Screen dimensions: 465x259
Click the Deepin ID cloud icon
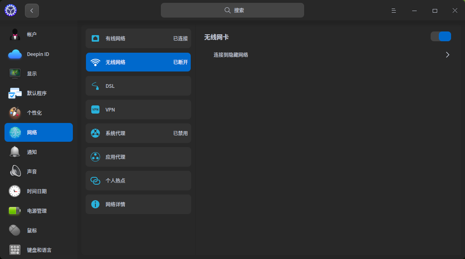click(15, 54)
